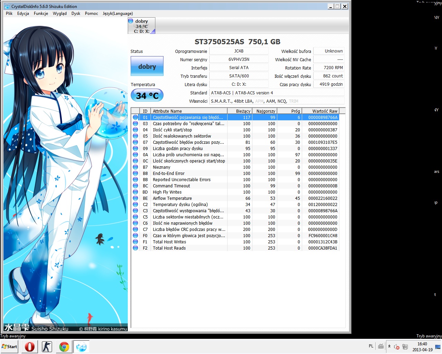Click status icon for attribute BB
The height and width of the screenshot is (354, 442).
(135, 180)
